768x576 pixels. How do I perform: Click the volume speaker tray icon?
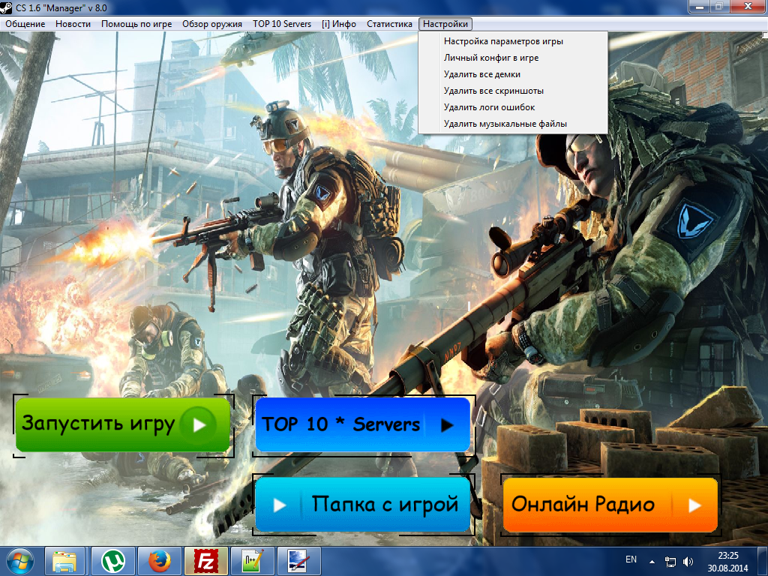click(x=688, y=562)
